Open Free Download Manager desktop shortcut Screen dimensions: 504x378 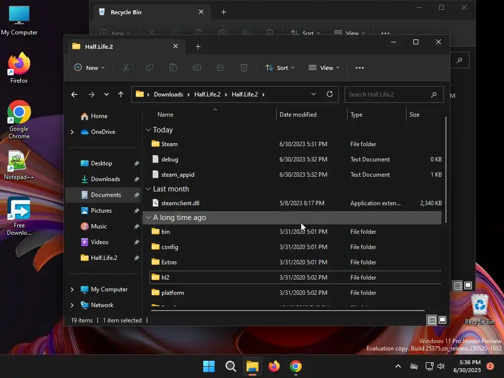click(x=19, y=217)
